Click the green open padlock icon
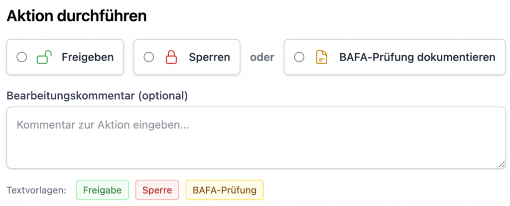510x206 pixels. tap(44, 58)
